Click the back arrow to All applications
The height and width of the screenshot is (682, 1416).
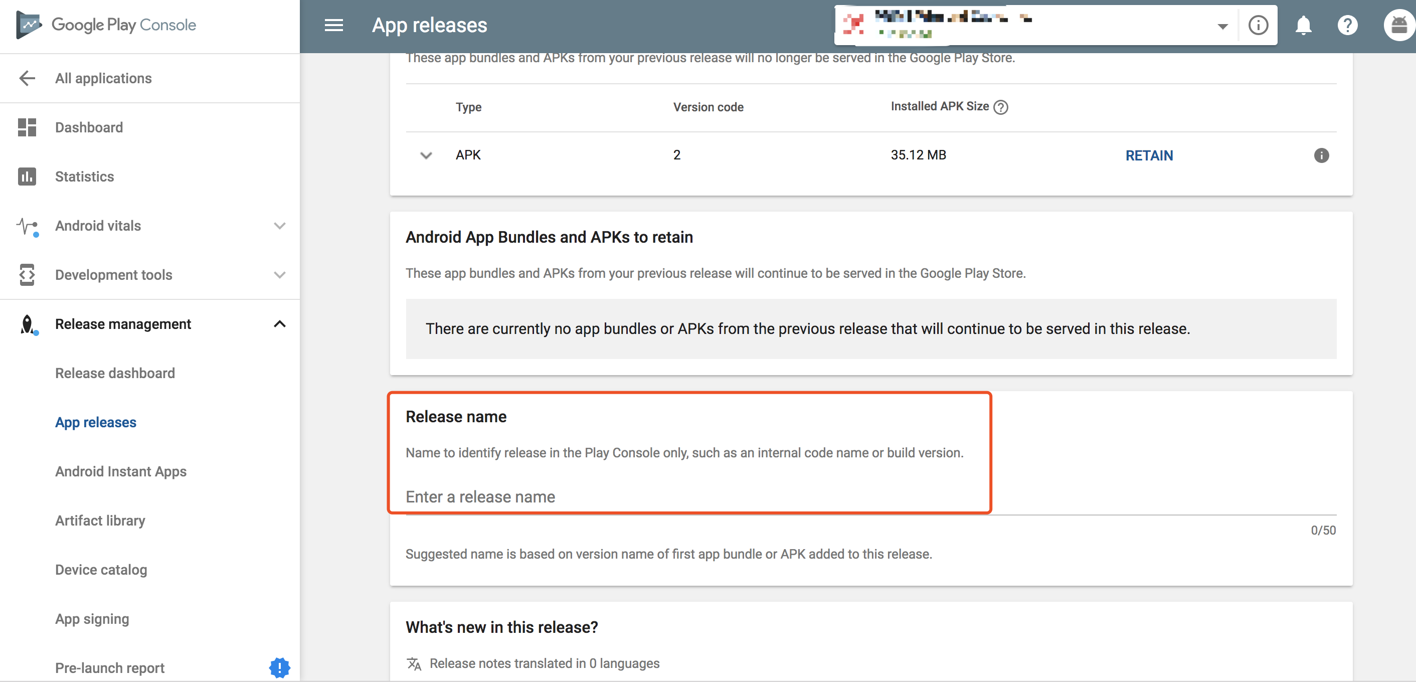[x=27, y=79]
